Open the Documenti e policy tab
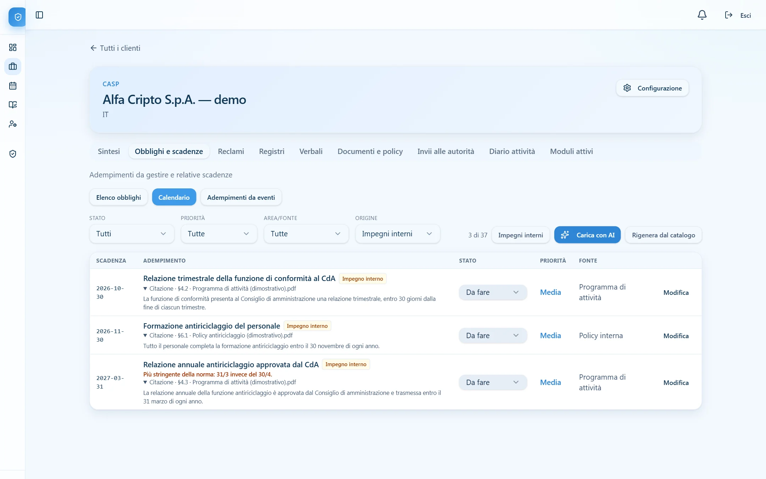Screen dimensions: 766x479 [370, 151]
